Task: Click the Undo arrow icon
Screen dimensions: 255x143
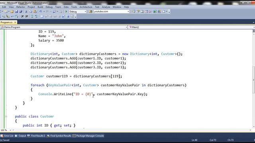Action: click(x=40, y=12)
